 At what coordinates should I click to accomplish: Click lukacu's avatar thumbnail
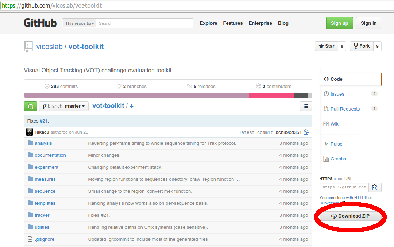tap(30, 132)
